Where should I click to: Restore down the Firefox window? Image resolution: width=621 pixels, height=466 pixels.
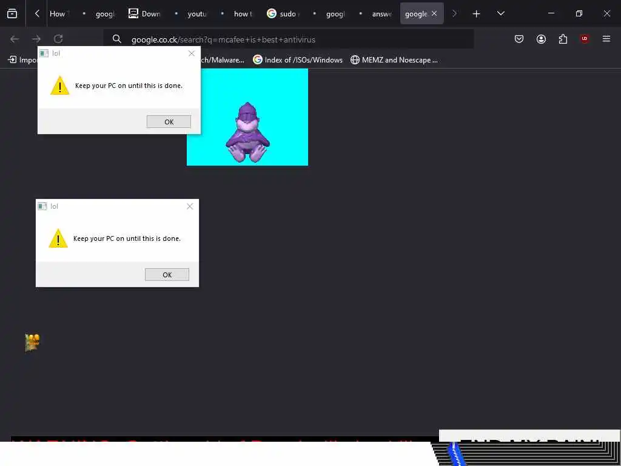click(579, 13)
